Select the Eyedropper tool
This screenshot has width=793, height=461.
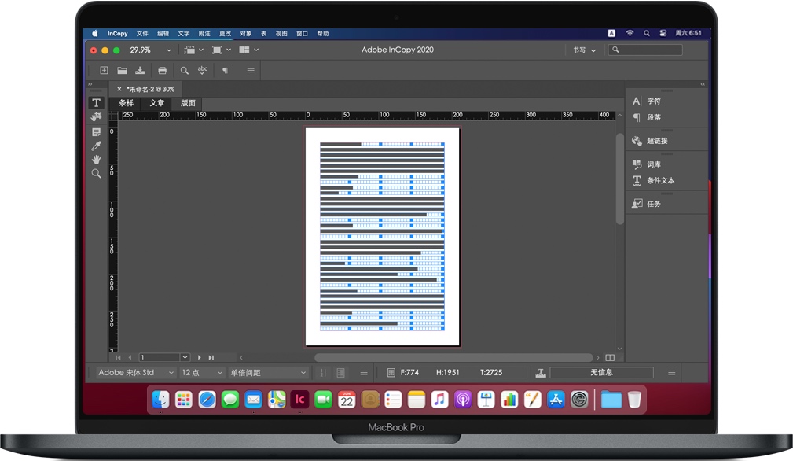pos(96,146)
